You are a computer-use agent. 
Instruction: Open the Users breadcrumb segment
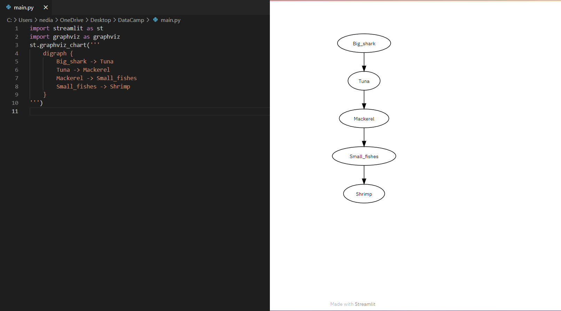tap(25, 20)
